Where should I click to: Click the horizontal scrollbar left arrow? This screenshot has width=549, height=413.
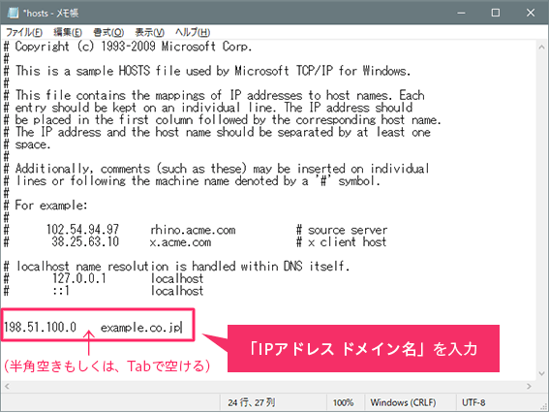(x=7, y=386)
